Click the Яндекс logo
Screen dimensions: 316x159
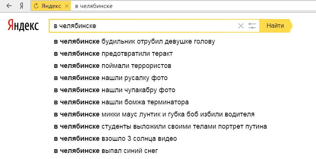pyautogui.click(x=23, y=25)
